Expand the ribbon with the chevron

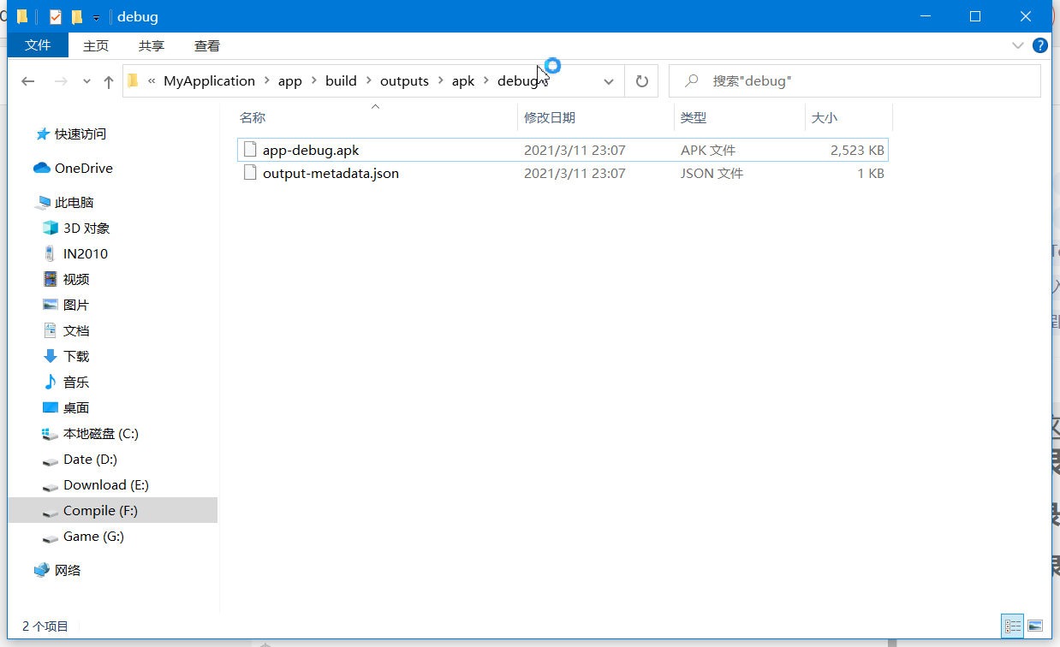click(x=1018, y=45)
